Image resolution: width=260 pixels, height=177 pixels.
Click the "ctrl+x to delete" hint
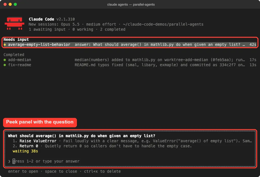pos(102,171)
